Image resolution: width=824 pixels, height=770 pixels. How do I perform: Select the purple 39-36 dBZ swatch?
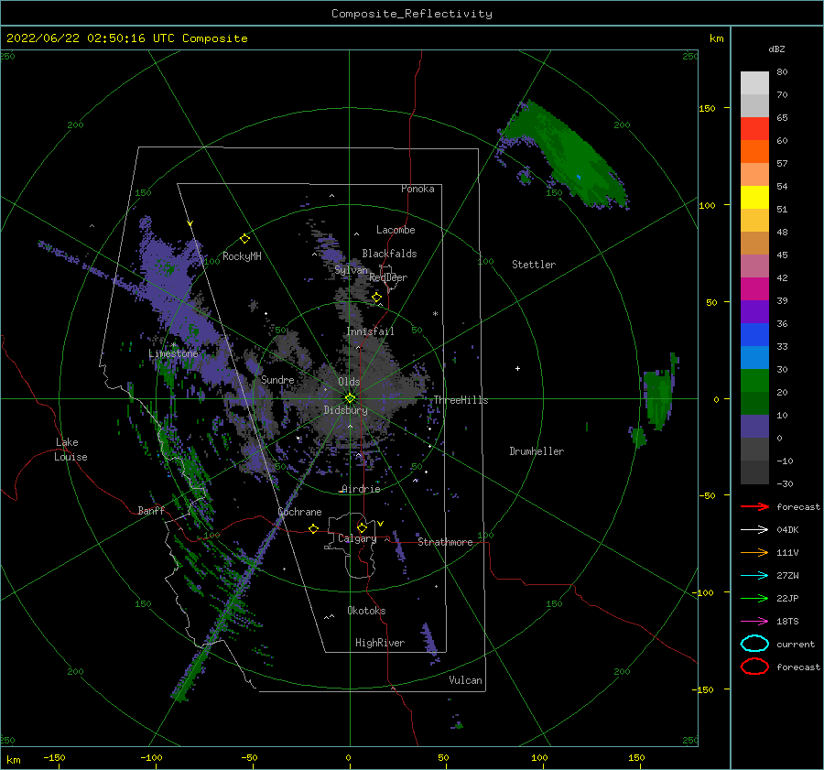(x=754, y=312)
